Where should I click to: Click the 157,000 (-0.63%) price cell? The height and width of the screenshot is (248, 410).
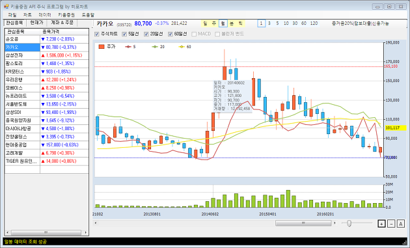[x=64, y=145]
